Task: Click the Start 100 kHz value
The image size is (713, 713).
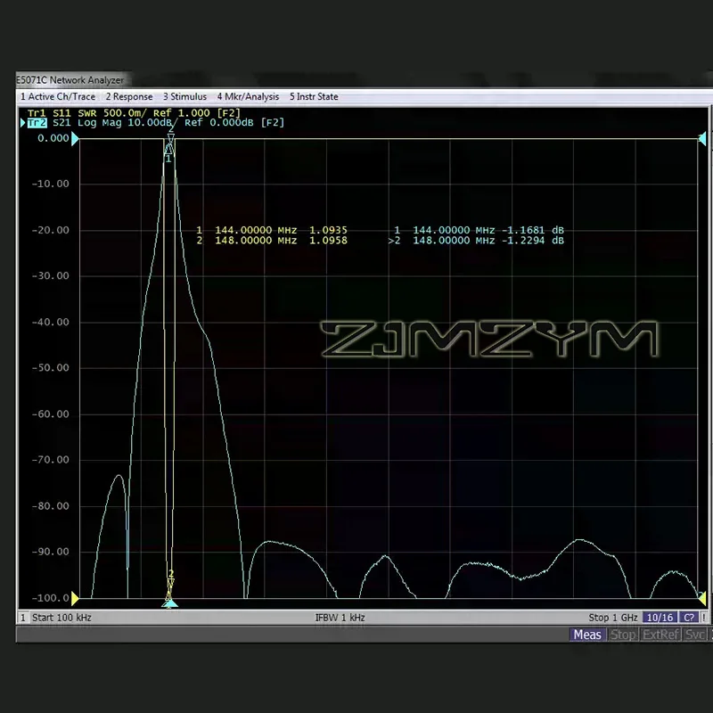Action: click(61, 618)
